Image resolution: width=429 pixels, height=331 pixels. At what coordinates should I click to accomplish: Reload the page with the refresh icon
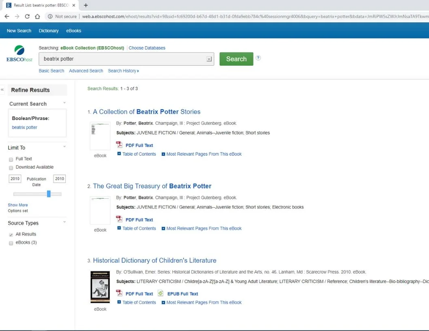[27, 16]
